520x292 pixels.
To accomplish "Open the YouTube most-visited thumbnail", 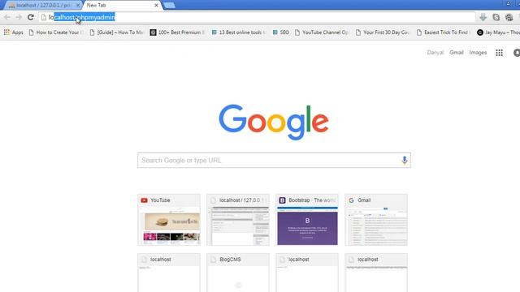I will [169, 220].
